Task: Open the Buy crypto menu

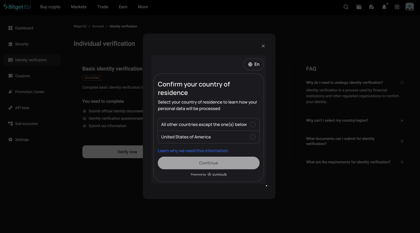Action: [x=50, y=7]
